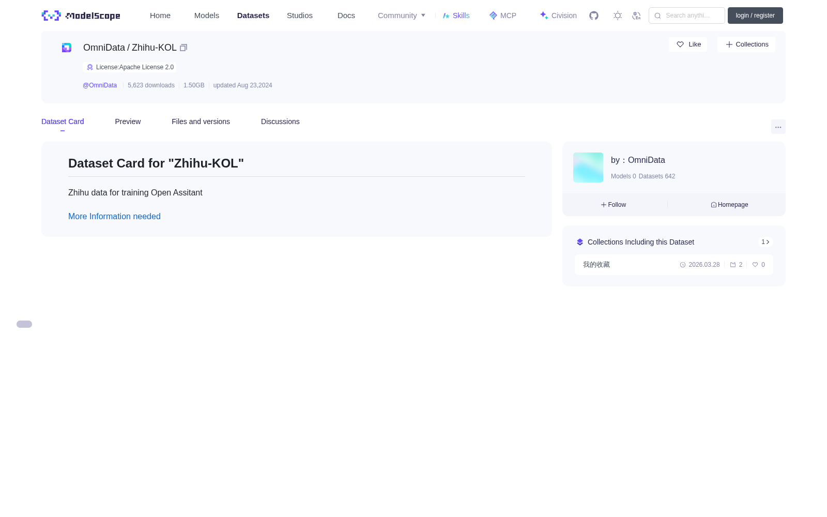Open the 我的收藏 collection row

point(674,265)
